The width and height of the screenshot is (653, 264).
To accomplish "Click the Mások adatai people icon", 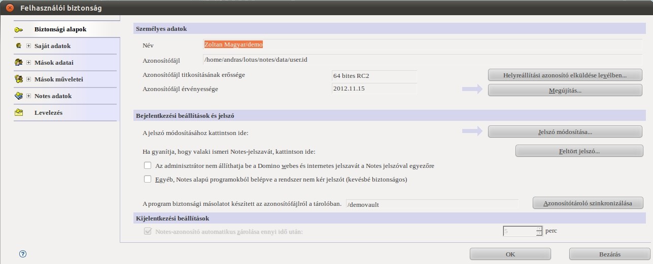I will 19,63.
